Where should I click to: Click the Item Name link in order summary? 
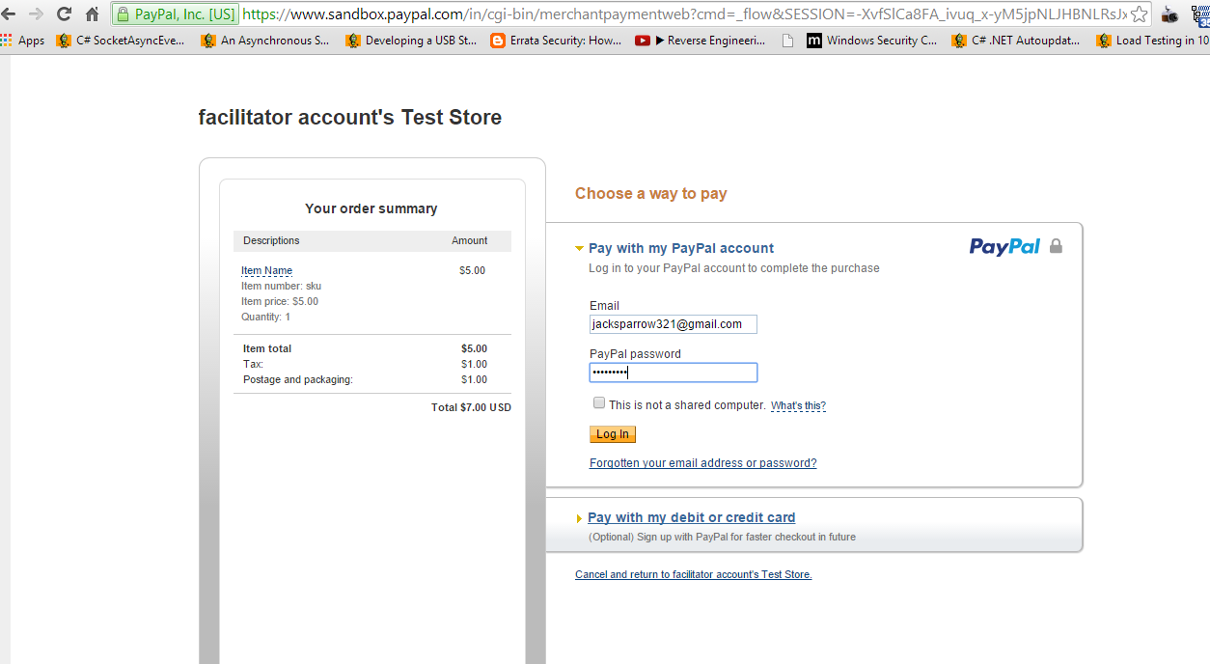click(x=267, y=270)
